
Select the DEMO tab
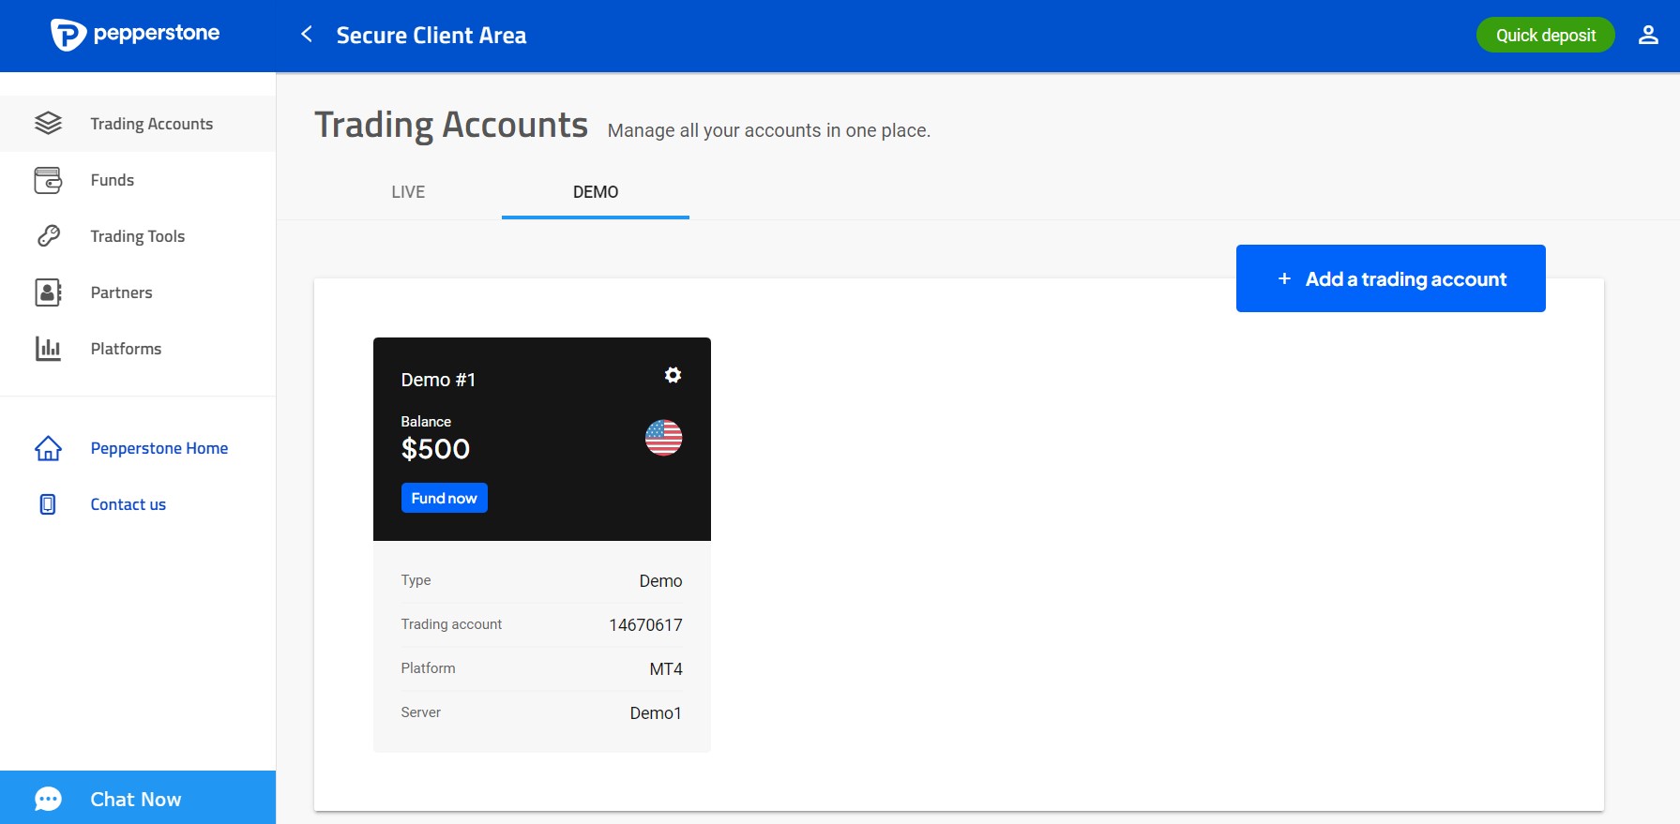(596, 192)
